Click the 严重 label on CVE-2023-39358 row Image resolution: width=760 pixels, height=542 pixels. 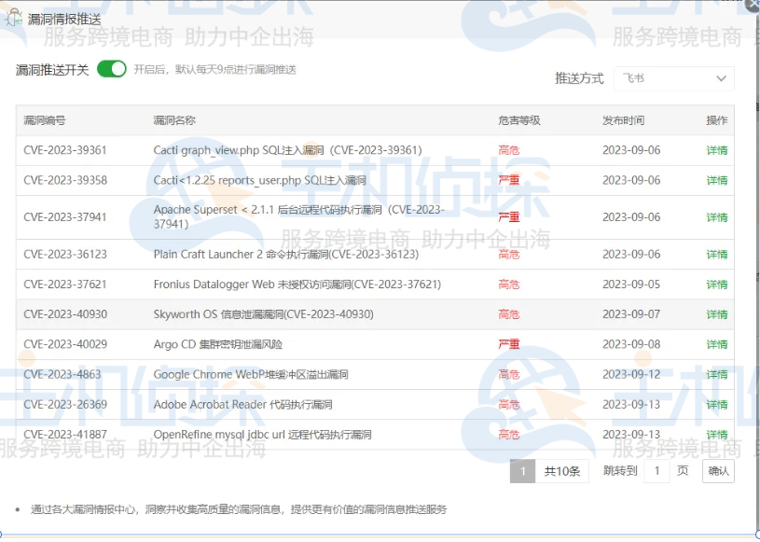(x=509, y=181)
